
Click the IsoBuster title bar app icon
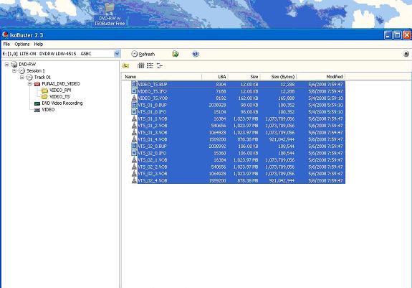pos(5,34)
